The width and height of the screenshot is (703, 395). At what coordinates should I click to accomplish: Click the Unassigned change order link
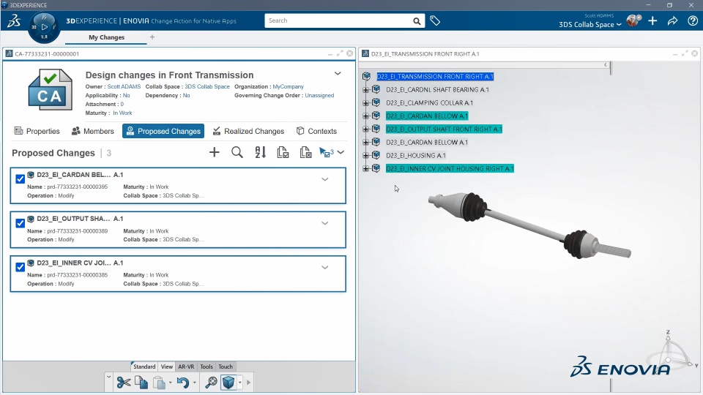[319, 95]
